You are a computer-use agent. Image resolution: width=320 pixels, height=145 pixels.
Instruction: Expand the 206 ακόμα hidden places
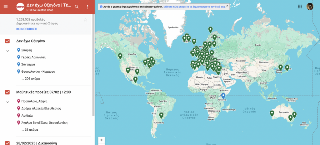pyautogui.click(x=31, y=79)
